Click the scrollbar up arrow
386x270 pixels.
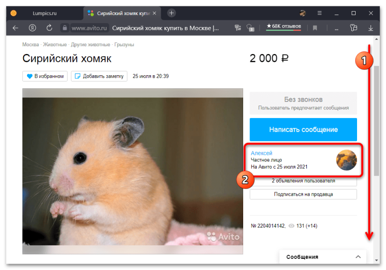[x=376, y=39]
